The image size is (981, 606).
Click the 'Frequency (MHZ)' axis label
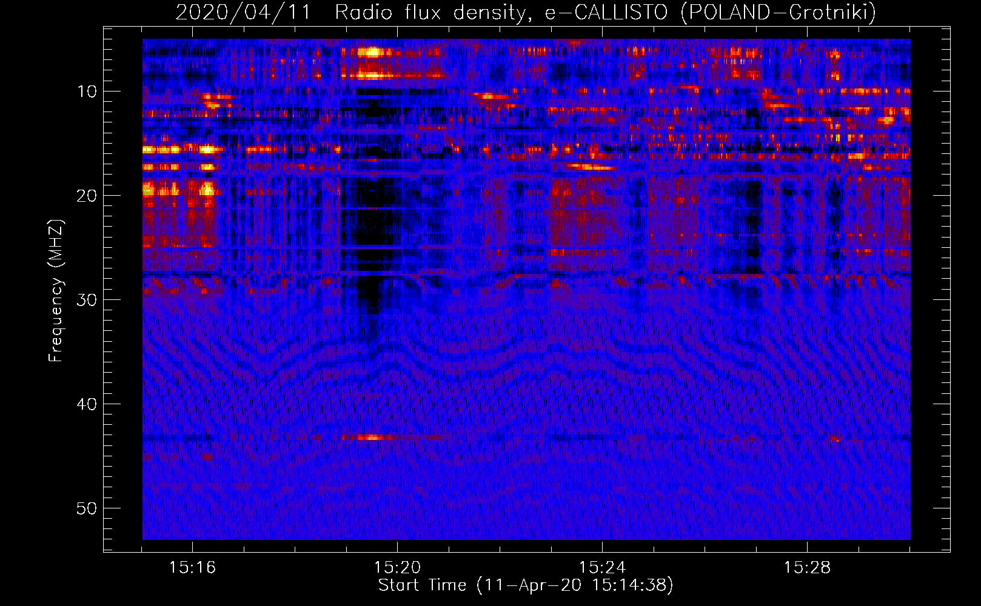coord(55,291)
